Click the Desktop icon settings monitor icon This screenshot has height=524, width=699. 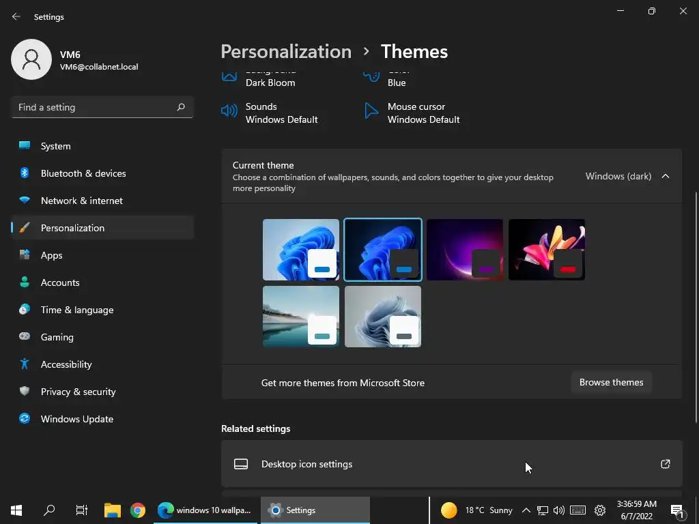tap(241, 464)
